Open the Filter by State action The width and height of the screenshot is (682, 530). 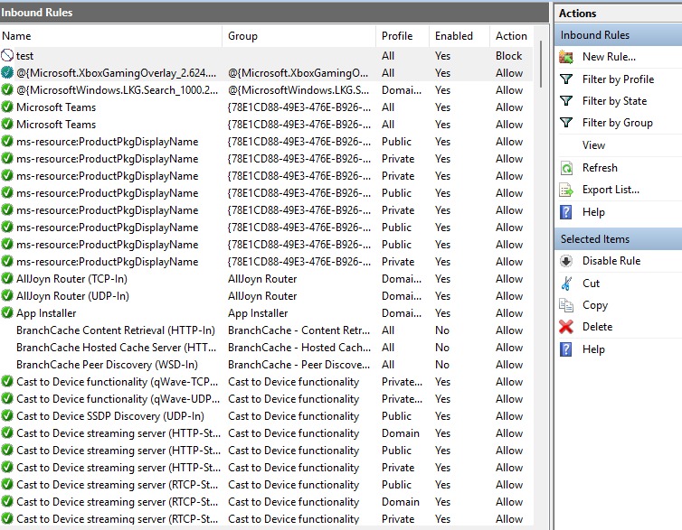(614, 101)
